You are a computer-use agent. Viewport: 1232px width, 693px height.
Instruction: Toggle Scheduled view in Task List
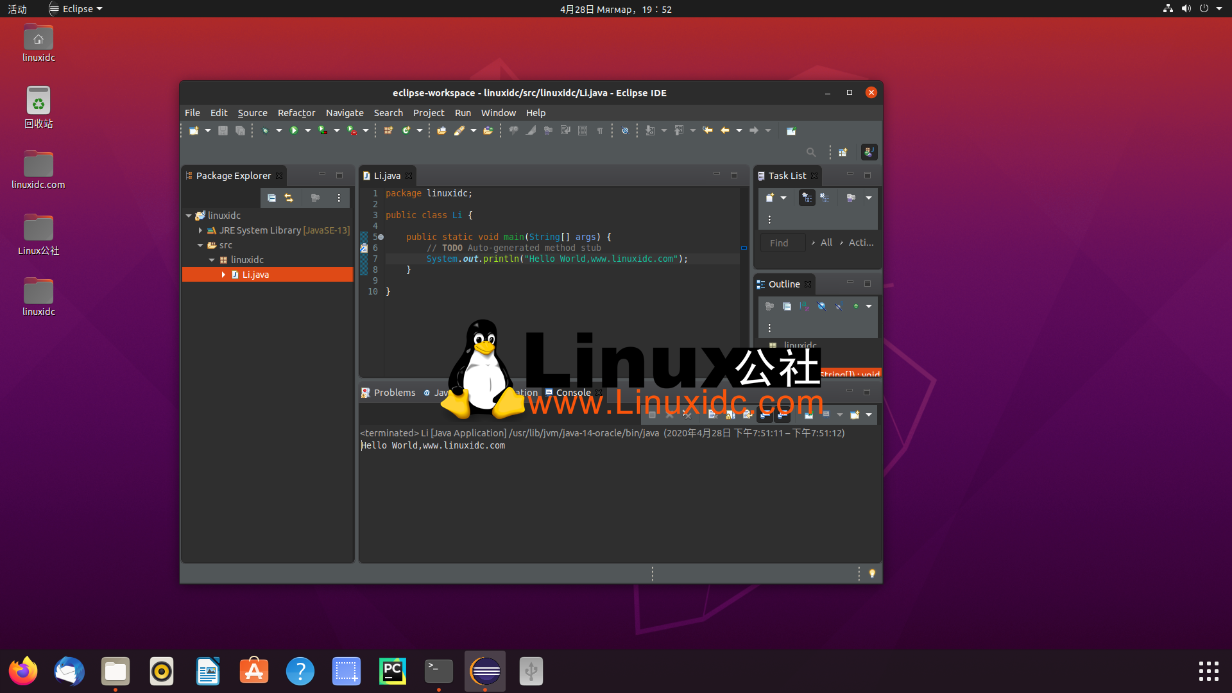pos(825,198)
